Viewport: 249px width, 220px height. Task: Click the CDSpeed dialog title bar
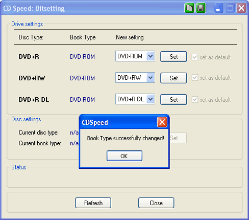[x=118, y=122]
